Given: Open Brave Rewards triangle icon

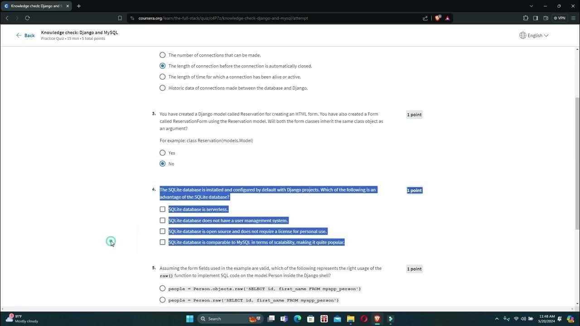Looking at the screenshot, I should (x=447, y=18).
